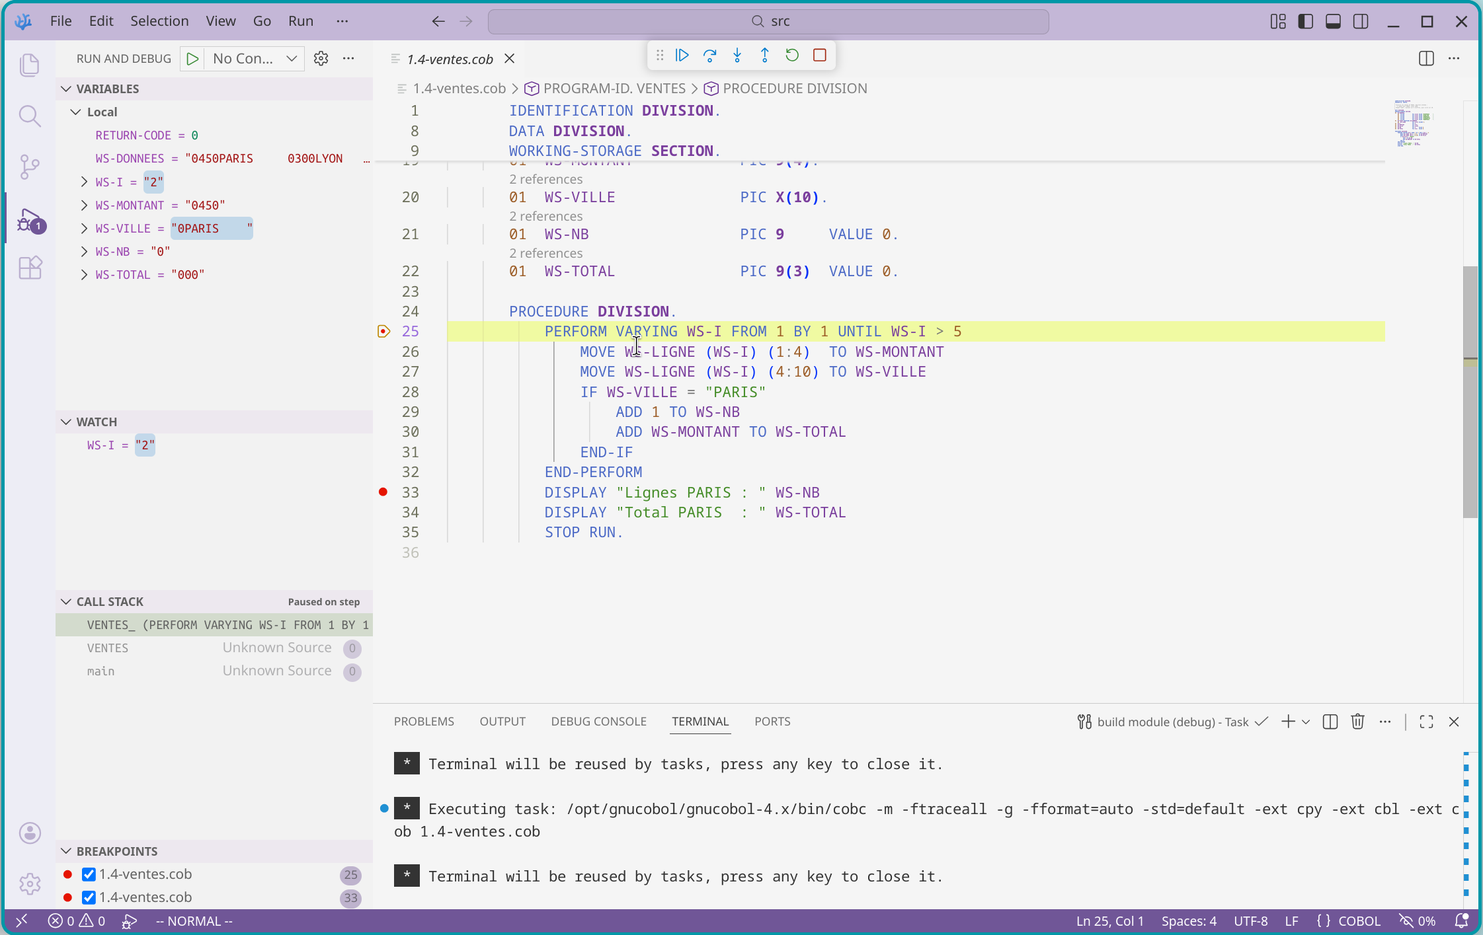Screen dimensions: 1483x935
Task: Maximize the terminal panel size
Action: click(1426, 722)
